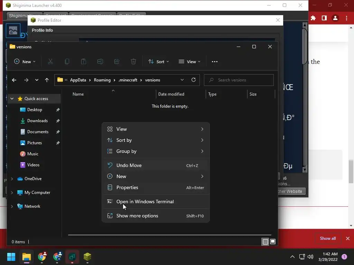Click the first Chrome taskbar icon
354x265 pixels.
point(42,257)
